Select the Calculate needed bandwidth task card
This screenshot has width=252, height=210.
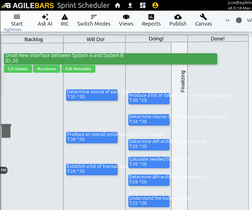149,162
